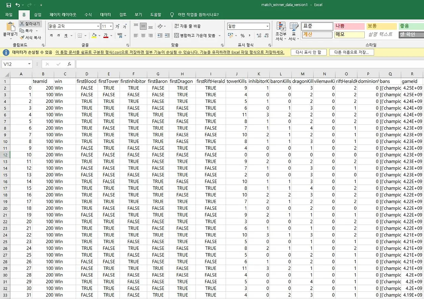Image resolution: width=424 pixels, height=299 pixels.
Task: Expand the Undo history dropdown arrow
Action: [23, 5]
